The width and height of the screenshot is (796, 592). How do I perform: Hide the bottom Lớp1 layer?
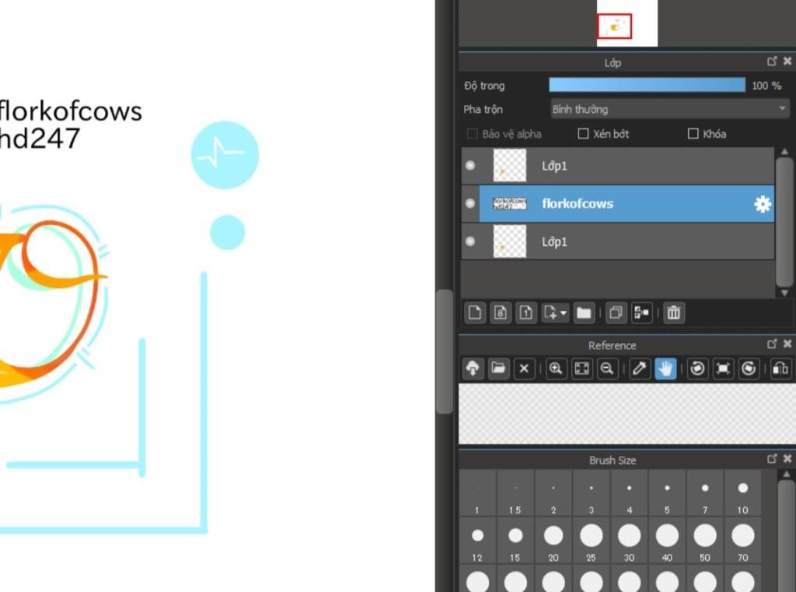coord(470,241)
